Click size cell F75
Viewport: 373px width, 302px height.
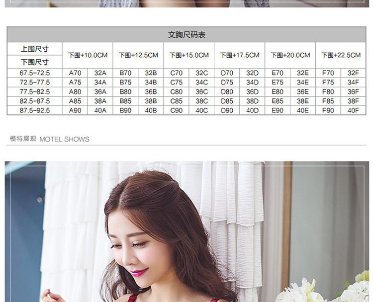pyautogui.click(x=328, y=82)
